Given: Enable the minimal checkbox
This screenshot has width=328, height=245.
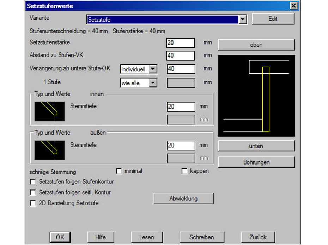Looking at the screenshot, I should coord(119,171).
